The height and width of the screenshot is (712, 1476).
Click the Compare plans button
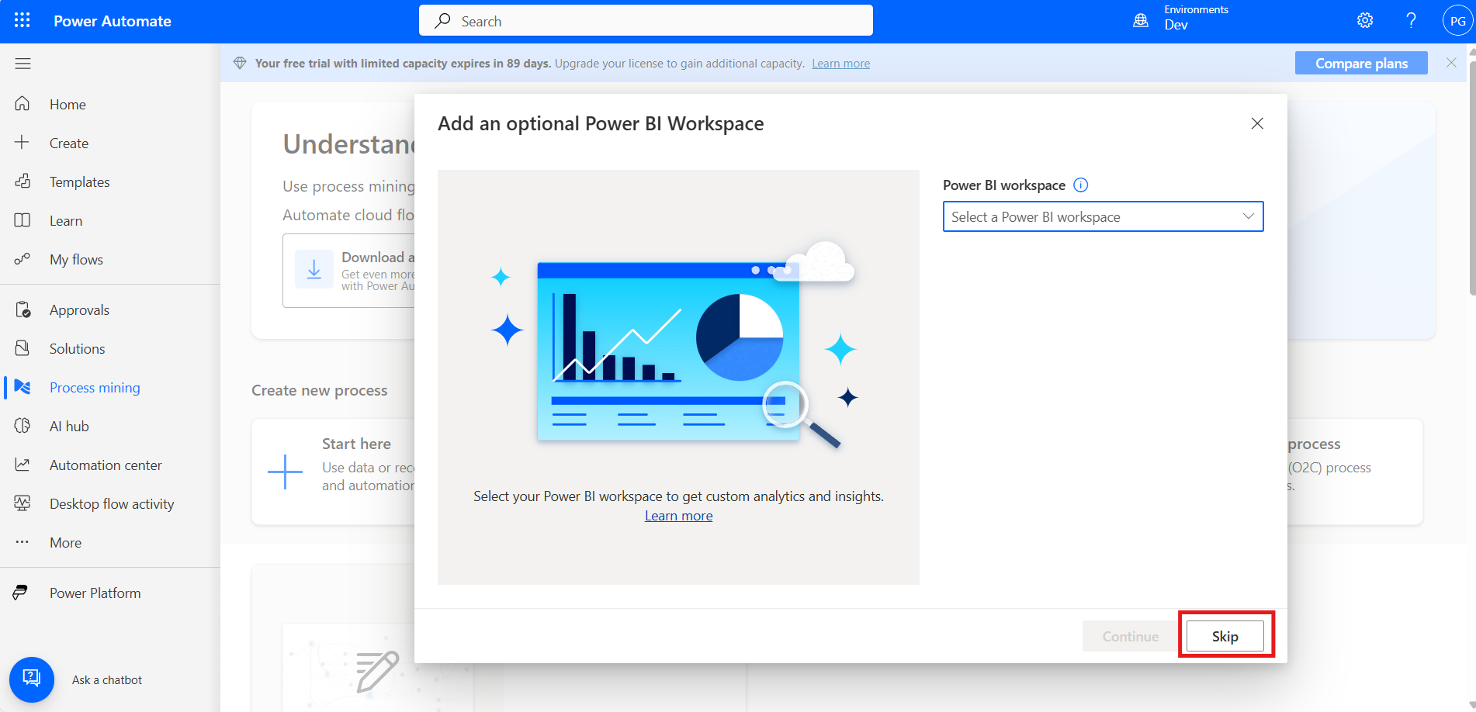[1360, 64]
